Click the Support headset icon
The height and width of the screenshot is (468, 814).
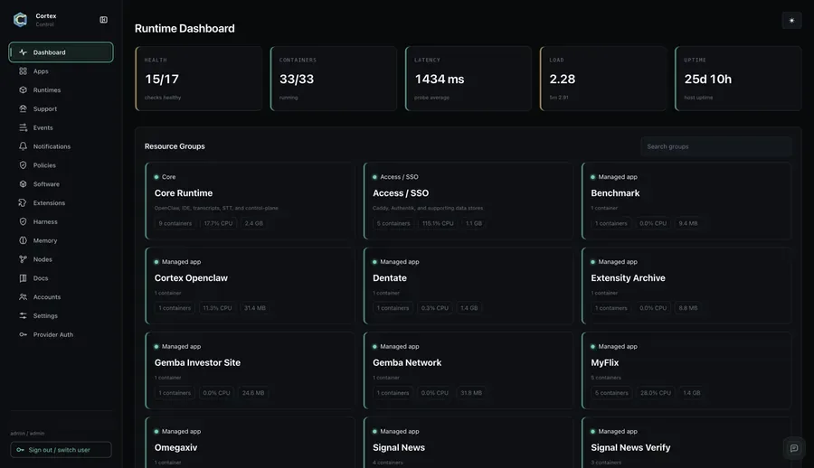(23, 109)
